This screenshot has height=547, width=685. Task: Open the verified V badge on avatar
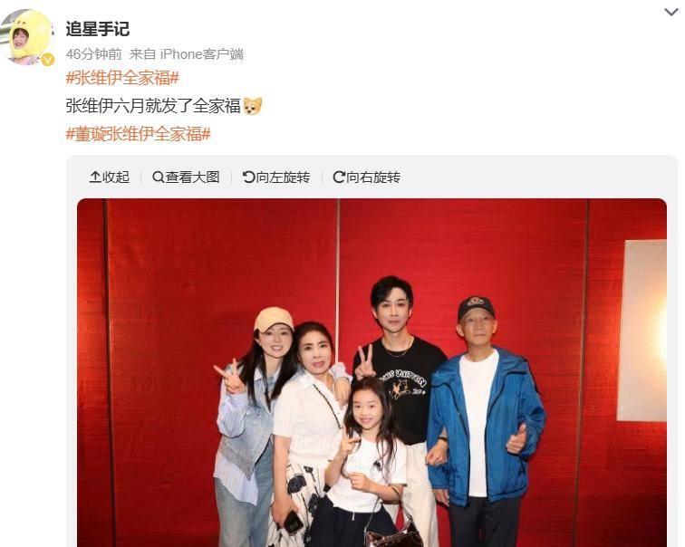click(47, 60)
